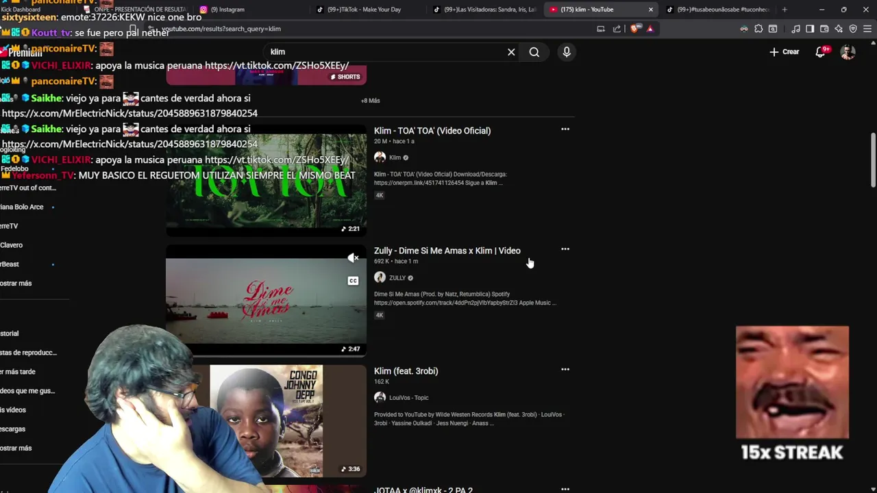Open Zully - Dime Si Me Amas x Klim title
The image size is (877, 493).
447,251
